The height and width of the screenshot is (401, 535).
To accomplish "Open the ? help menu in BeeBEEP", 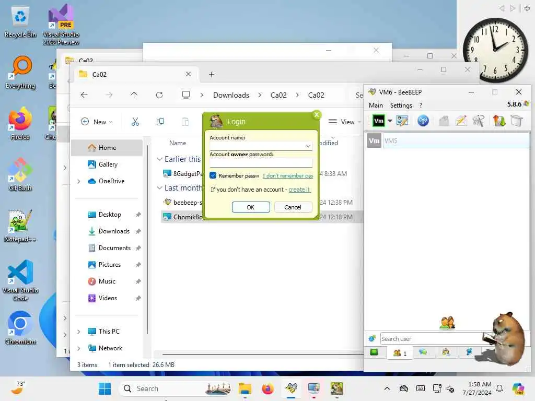I will [x=421, y=105].
